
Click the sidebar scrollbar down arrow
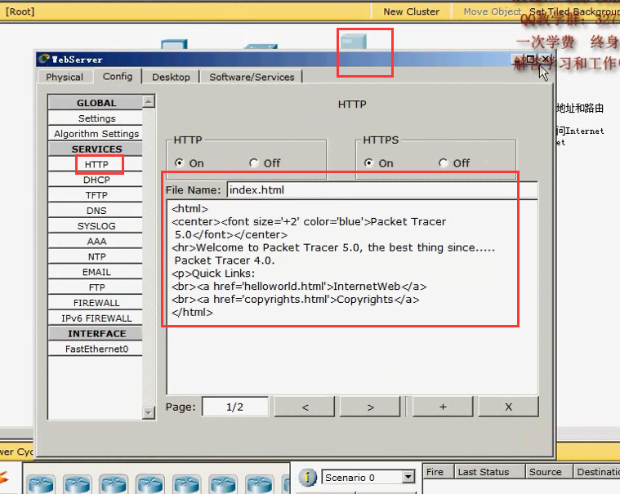149,413
